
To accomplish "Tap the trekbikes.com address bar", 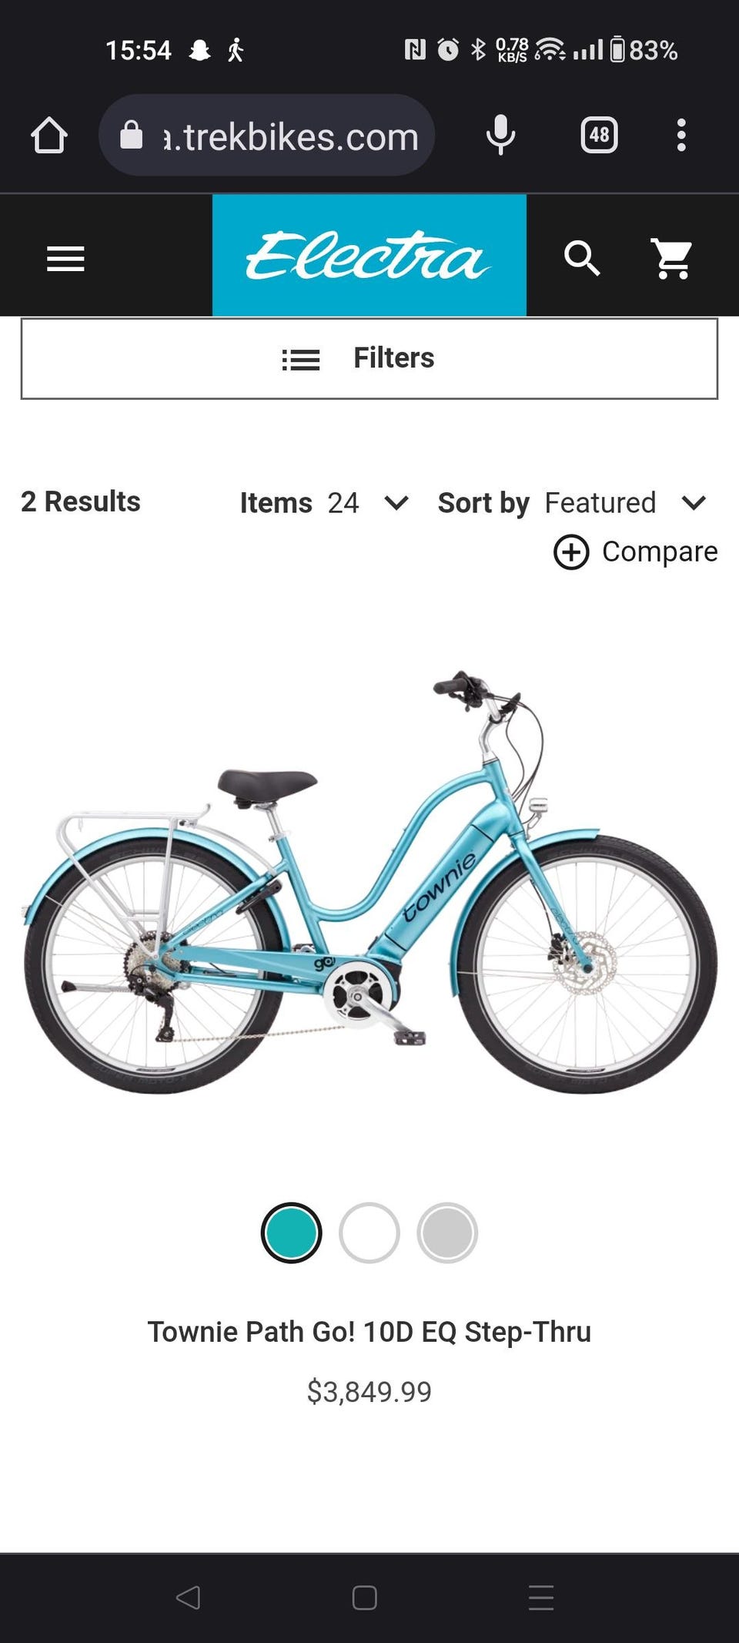I will coord(267,136).
